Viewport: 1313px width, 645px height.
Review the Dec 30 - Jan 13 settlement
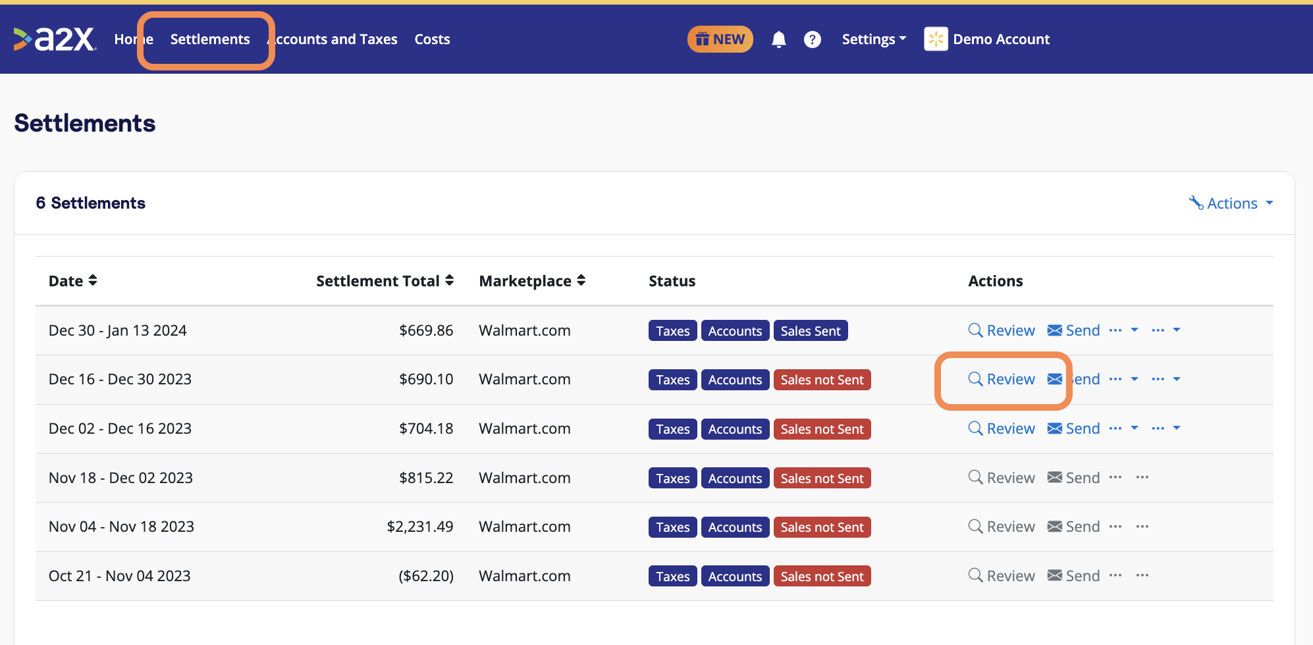point(1002,330)
